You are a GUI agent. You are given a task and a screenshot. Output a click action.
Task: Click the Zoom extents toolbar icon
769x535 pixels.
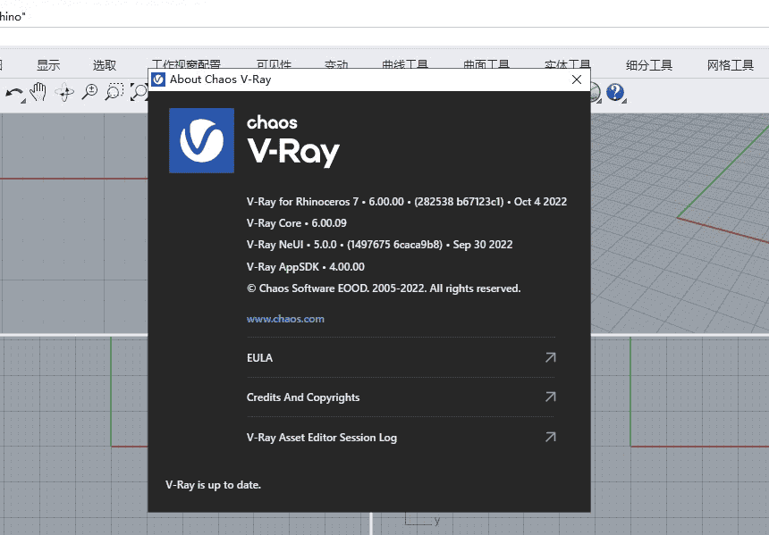(x=139, y=91)
